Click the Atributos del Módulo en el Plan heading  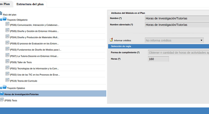pos(128,13)
